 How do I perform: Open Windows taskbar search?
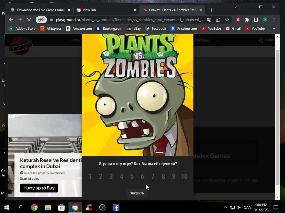(20, 207)
